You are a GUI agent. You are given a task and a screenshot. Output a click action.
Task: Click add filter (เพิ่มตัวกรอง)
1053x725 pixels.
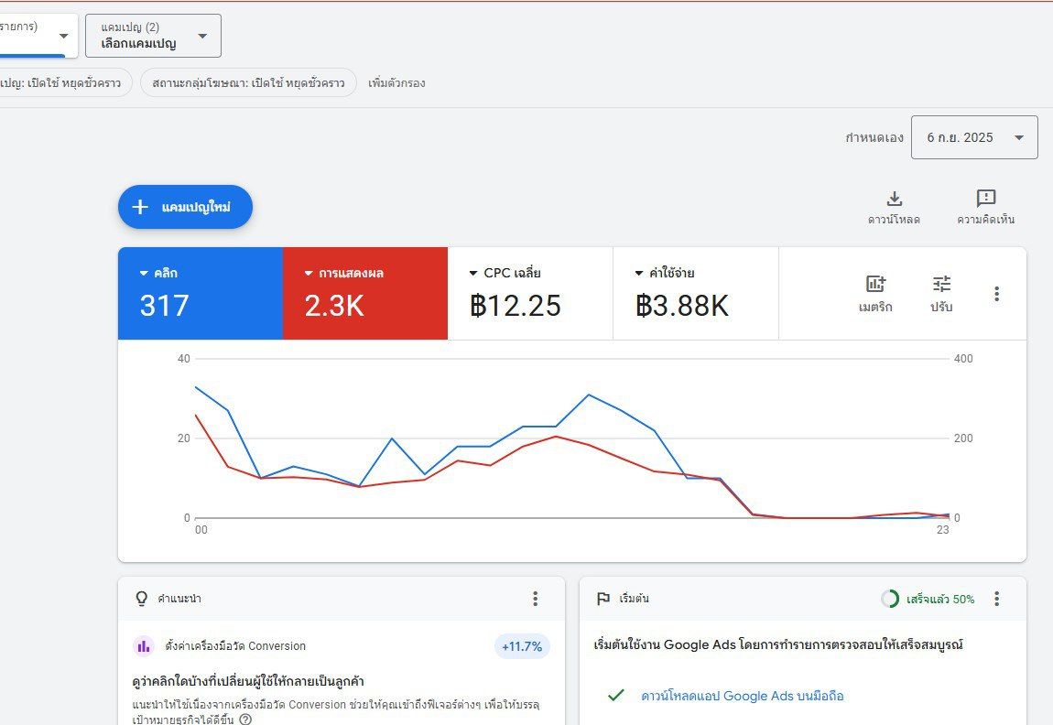pyautogui.click(x=396, y=82)
